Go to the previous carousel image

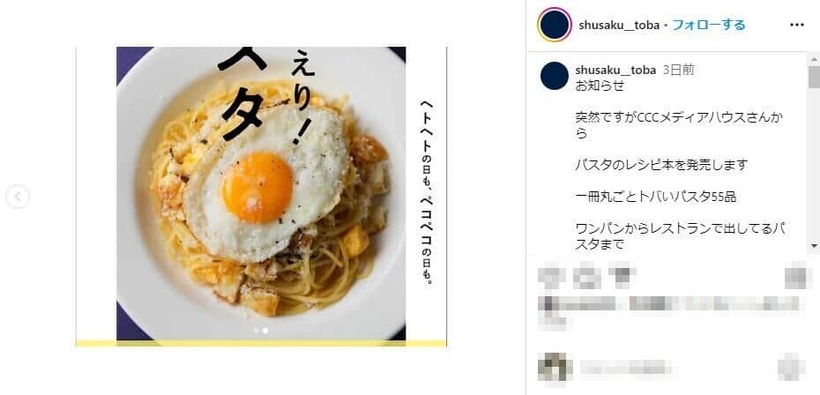click(x=18, y=197)
